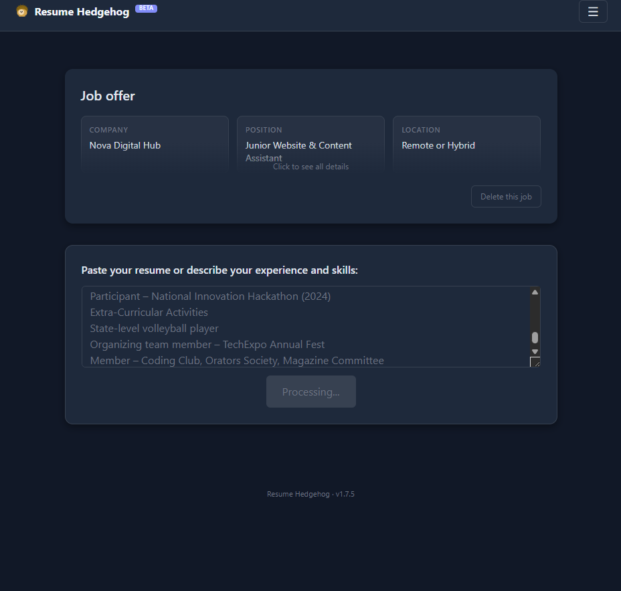Place cursor on 'State-level volleyball player' line
This screenshot has width=621, height=591.
(x=155, y=329)
